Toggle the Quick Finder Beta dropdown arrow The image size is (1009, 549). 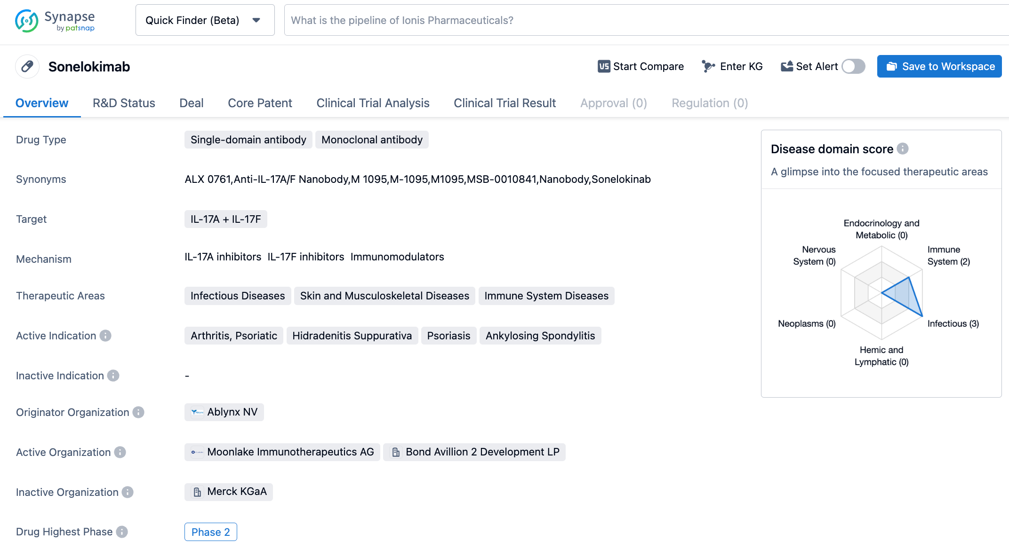pos(256,20)
